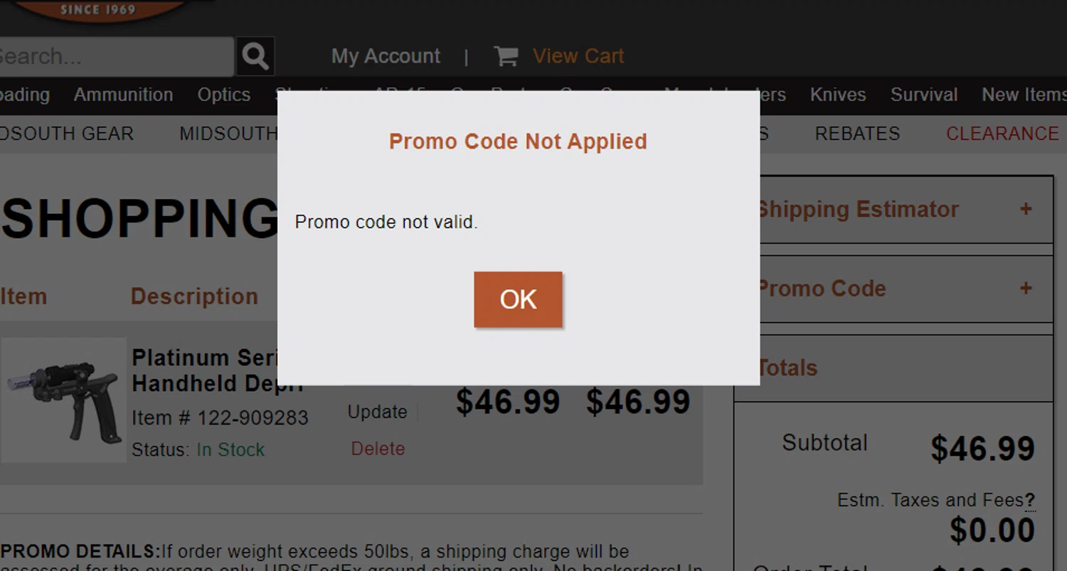The image size is (1067, 571).
Task: Open the Ammunition menu
Action: (x=123, y=95)
